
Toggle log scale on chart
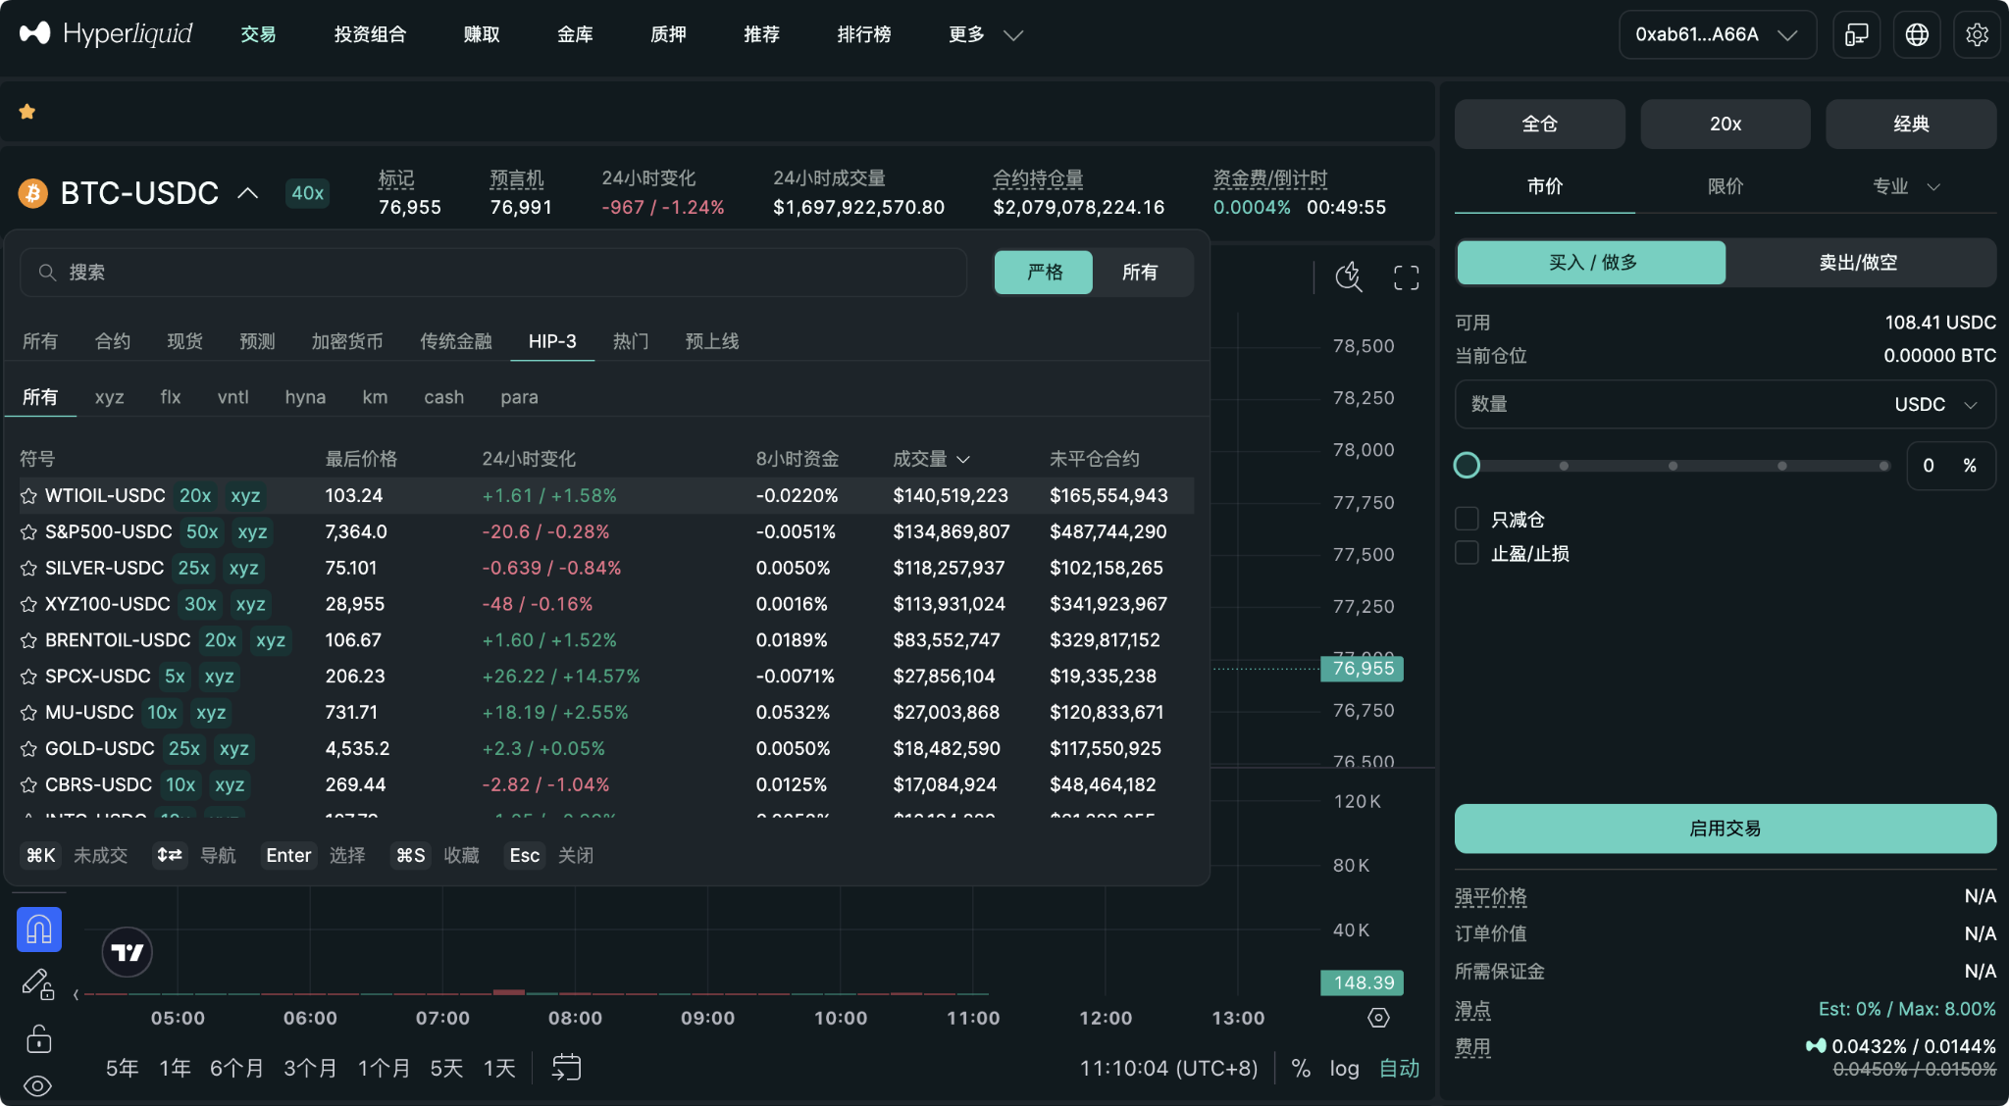[x=1344, y=1068]
